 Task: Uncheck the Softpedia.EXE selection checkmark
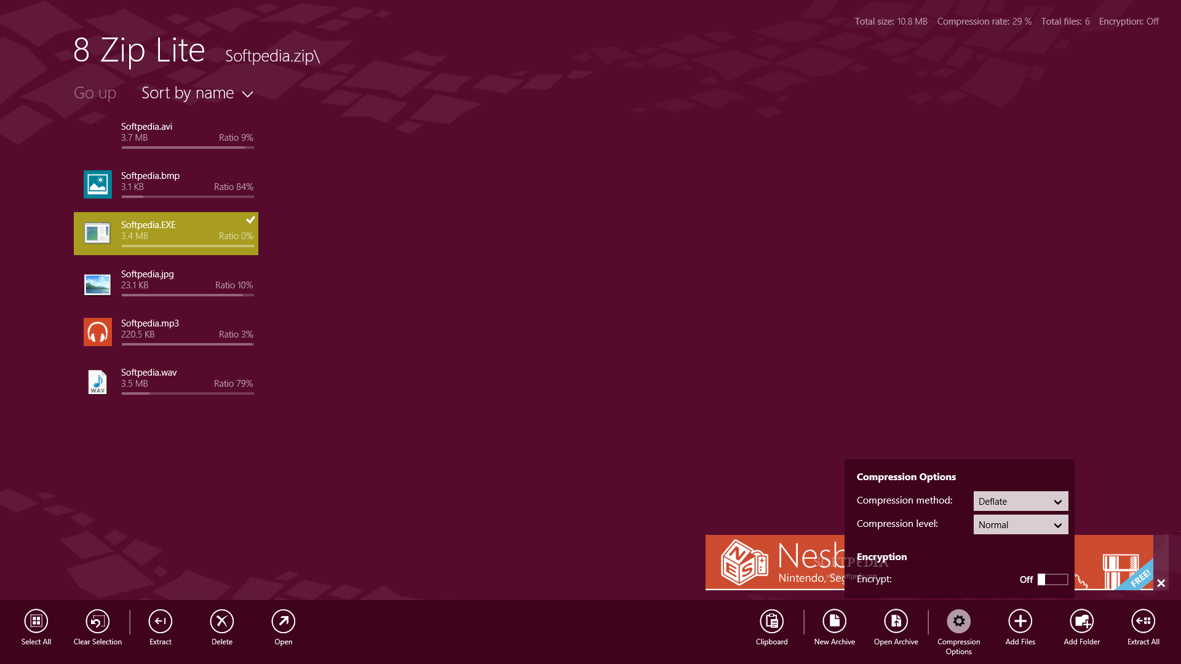point(250,219)
